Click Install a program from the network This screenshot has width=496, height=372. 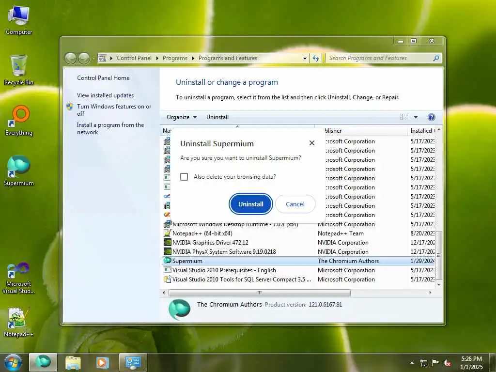click(x=110, y=128)
